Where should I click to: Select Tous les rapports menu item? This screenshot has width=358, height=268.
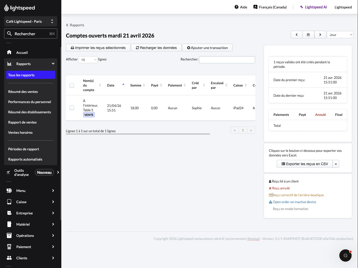(x=30, y=75)
